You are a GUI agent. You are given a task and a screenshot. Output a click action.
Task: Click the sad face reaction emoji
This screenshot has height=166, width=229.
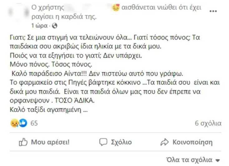[x=13, y=123]
